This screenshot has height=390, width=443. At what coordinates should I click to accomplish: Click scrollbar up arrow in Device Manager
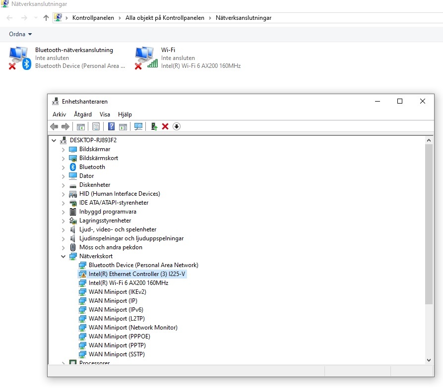click(x=429, y=140)
